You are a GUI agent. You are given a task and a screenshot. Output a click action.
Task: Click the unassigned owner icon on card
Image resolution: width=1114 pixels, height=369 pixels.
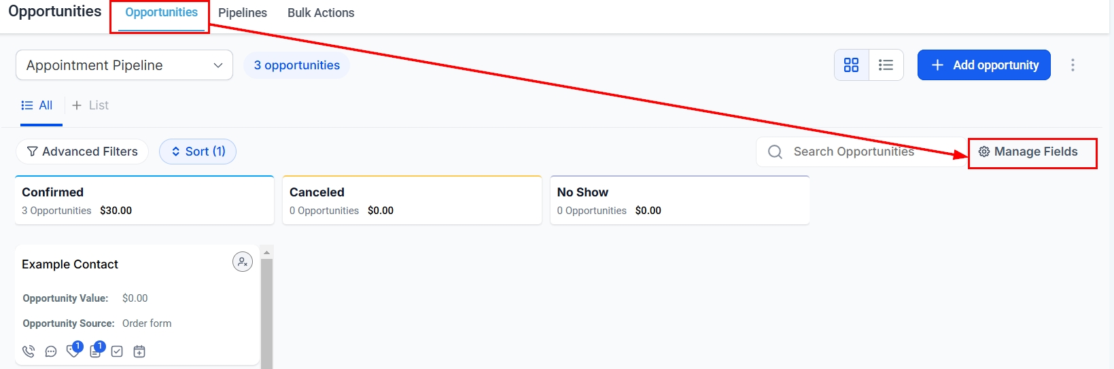[243, 262]
